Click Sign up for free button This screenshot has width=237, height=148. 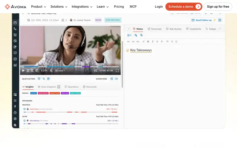click(218, 7)
